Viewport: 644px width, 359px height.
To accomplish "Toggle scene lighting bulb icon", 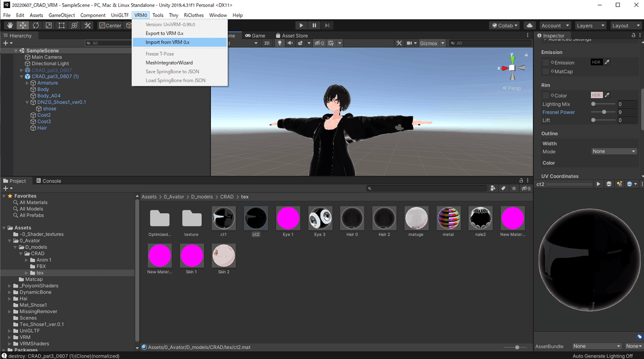I will click(280, 43).
